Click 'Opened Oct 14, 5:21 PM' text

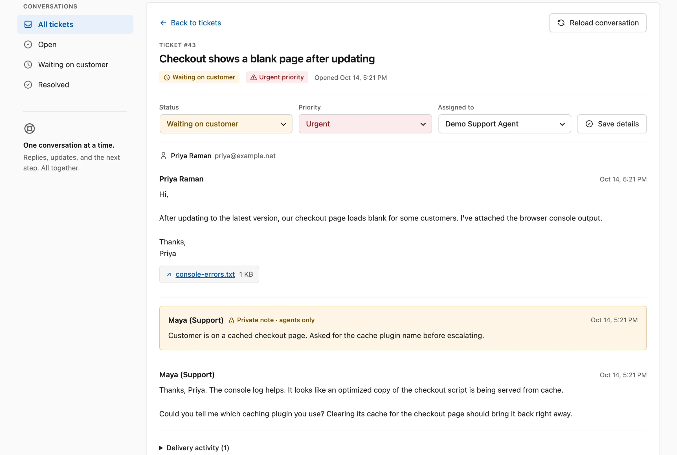click(x=351, y=78)
